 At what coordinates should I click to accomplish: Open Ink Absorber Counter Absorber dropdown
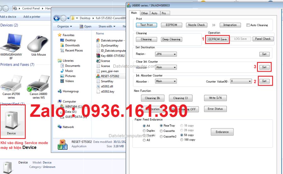[x=166, y=81]
